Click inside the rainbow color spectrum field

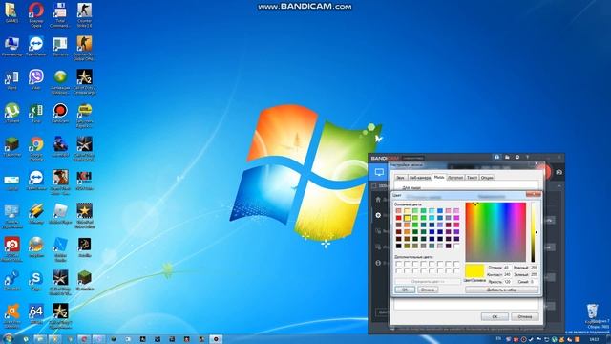[x=495, y=232]
